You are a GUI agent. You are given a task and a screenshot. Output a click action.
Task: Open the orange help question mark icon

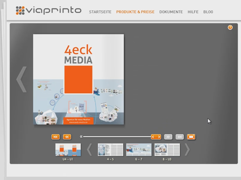click(x=230, y=27)
